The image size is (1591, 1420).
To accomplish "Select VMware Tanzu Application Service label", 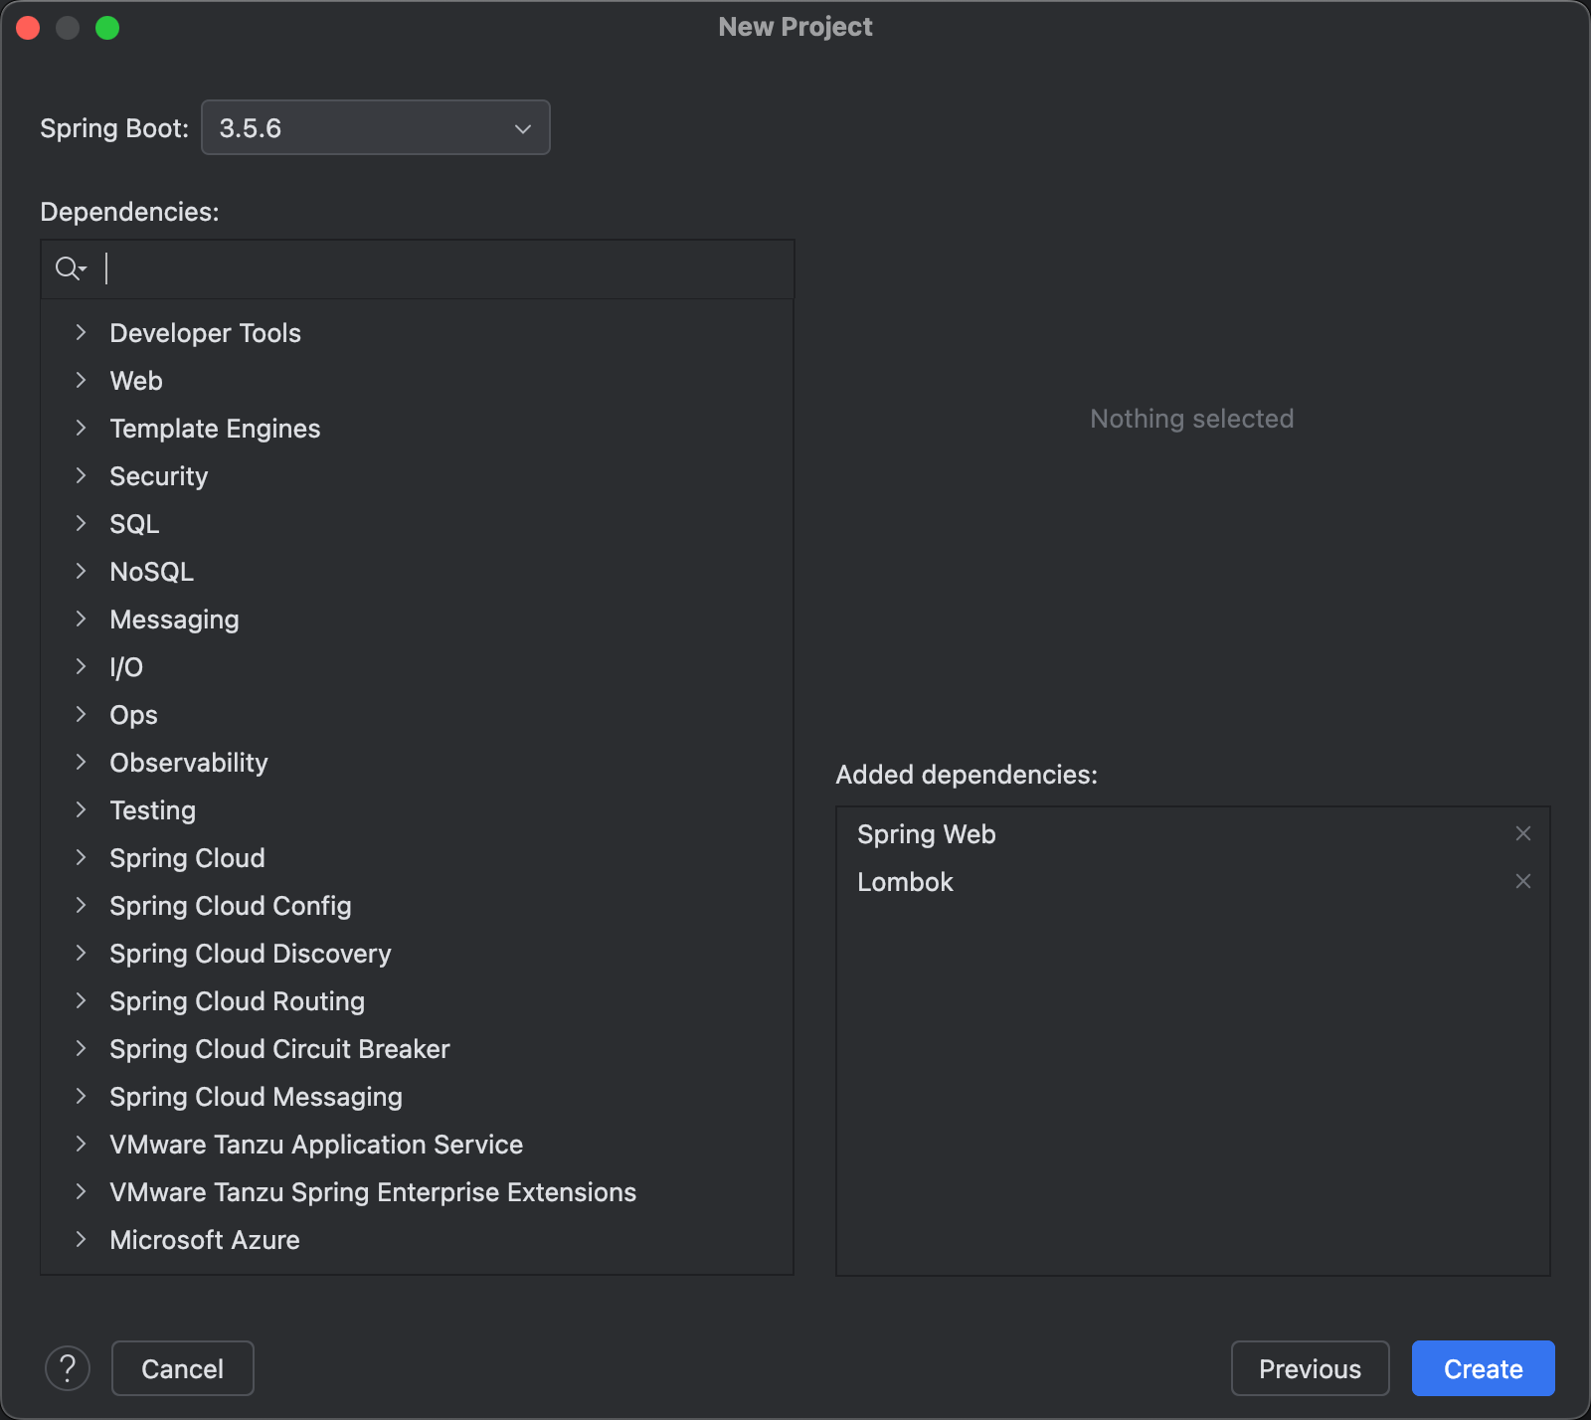I will tap(316, 1145).
